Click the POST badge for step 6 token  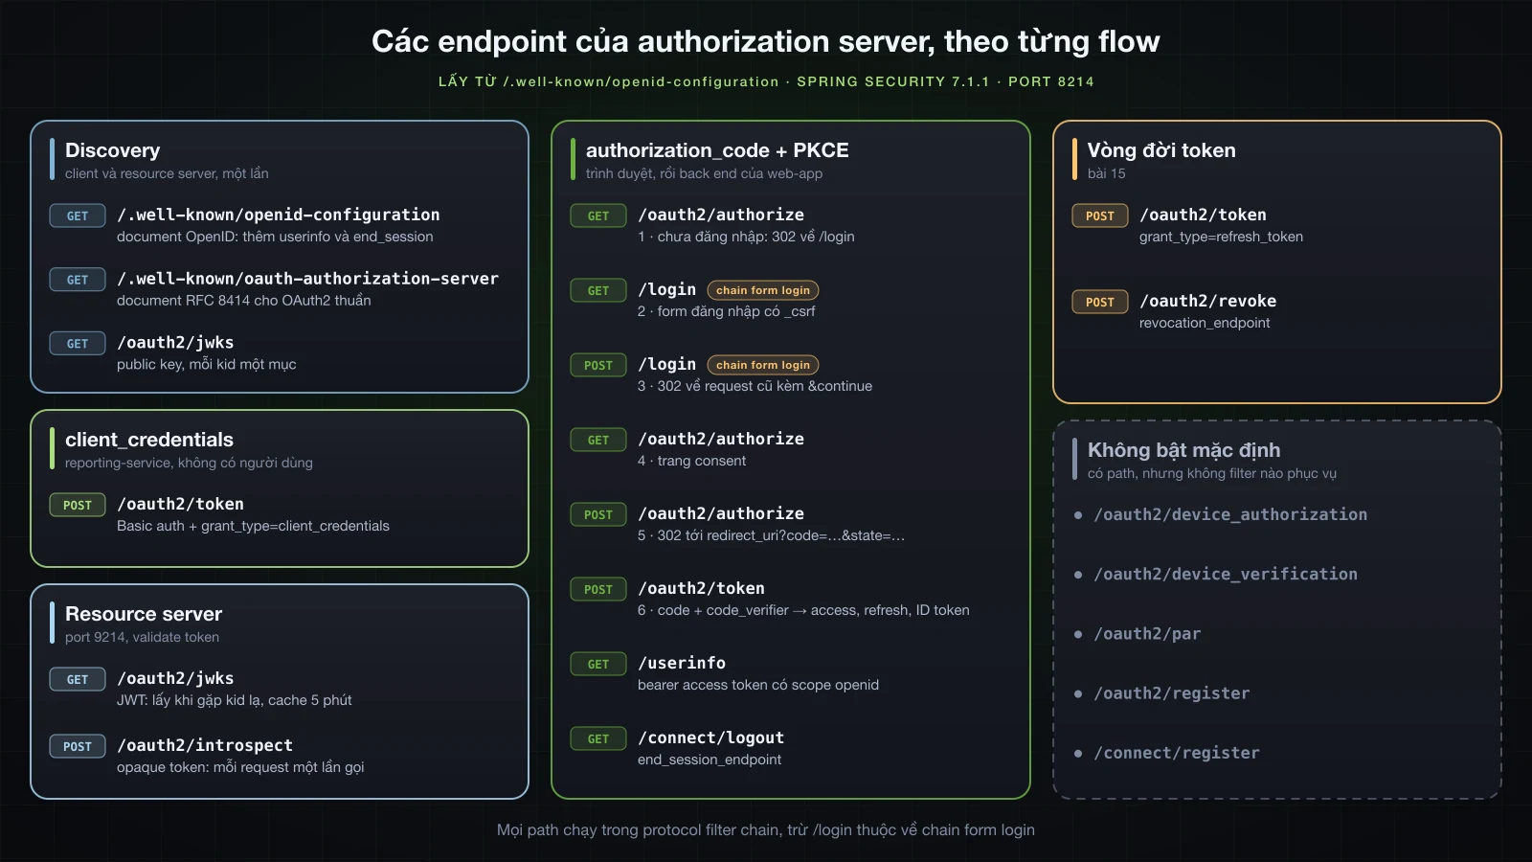click(598, 589)
